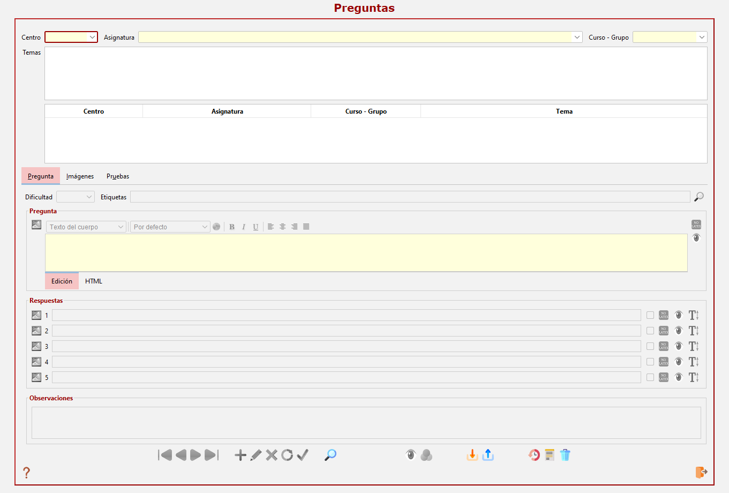
Task: Open history with the red clock icon
Action: [x=534, y=455]
